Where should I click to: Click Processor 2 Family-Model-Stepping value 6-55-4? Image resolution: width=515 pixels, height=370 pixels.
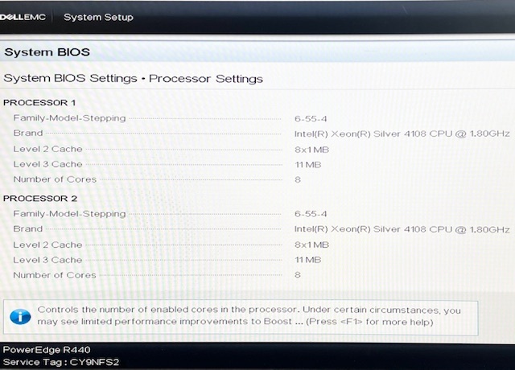(311, 214)
